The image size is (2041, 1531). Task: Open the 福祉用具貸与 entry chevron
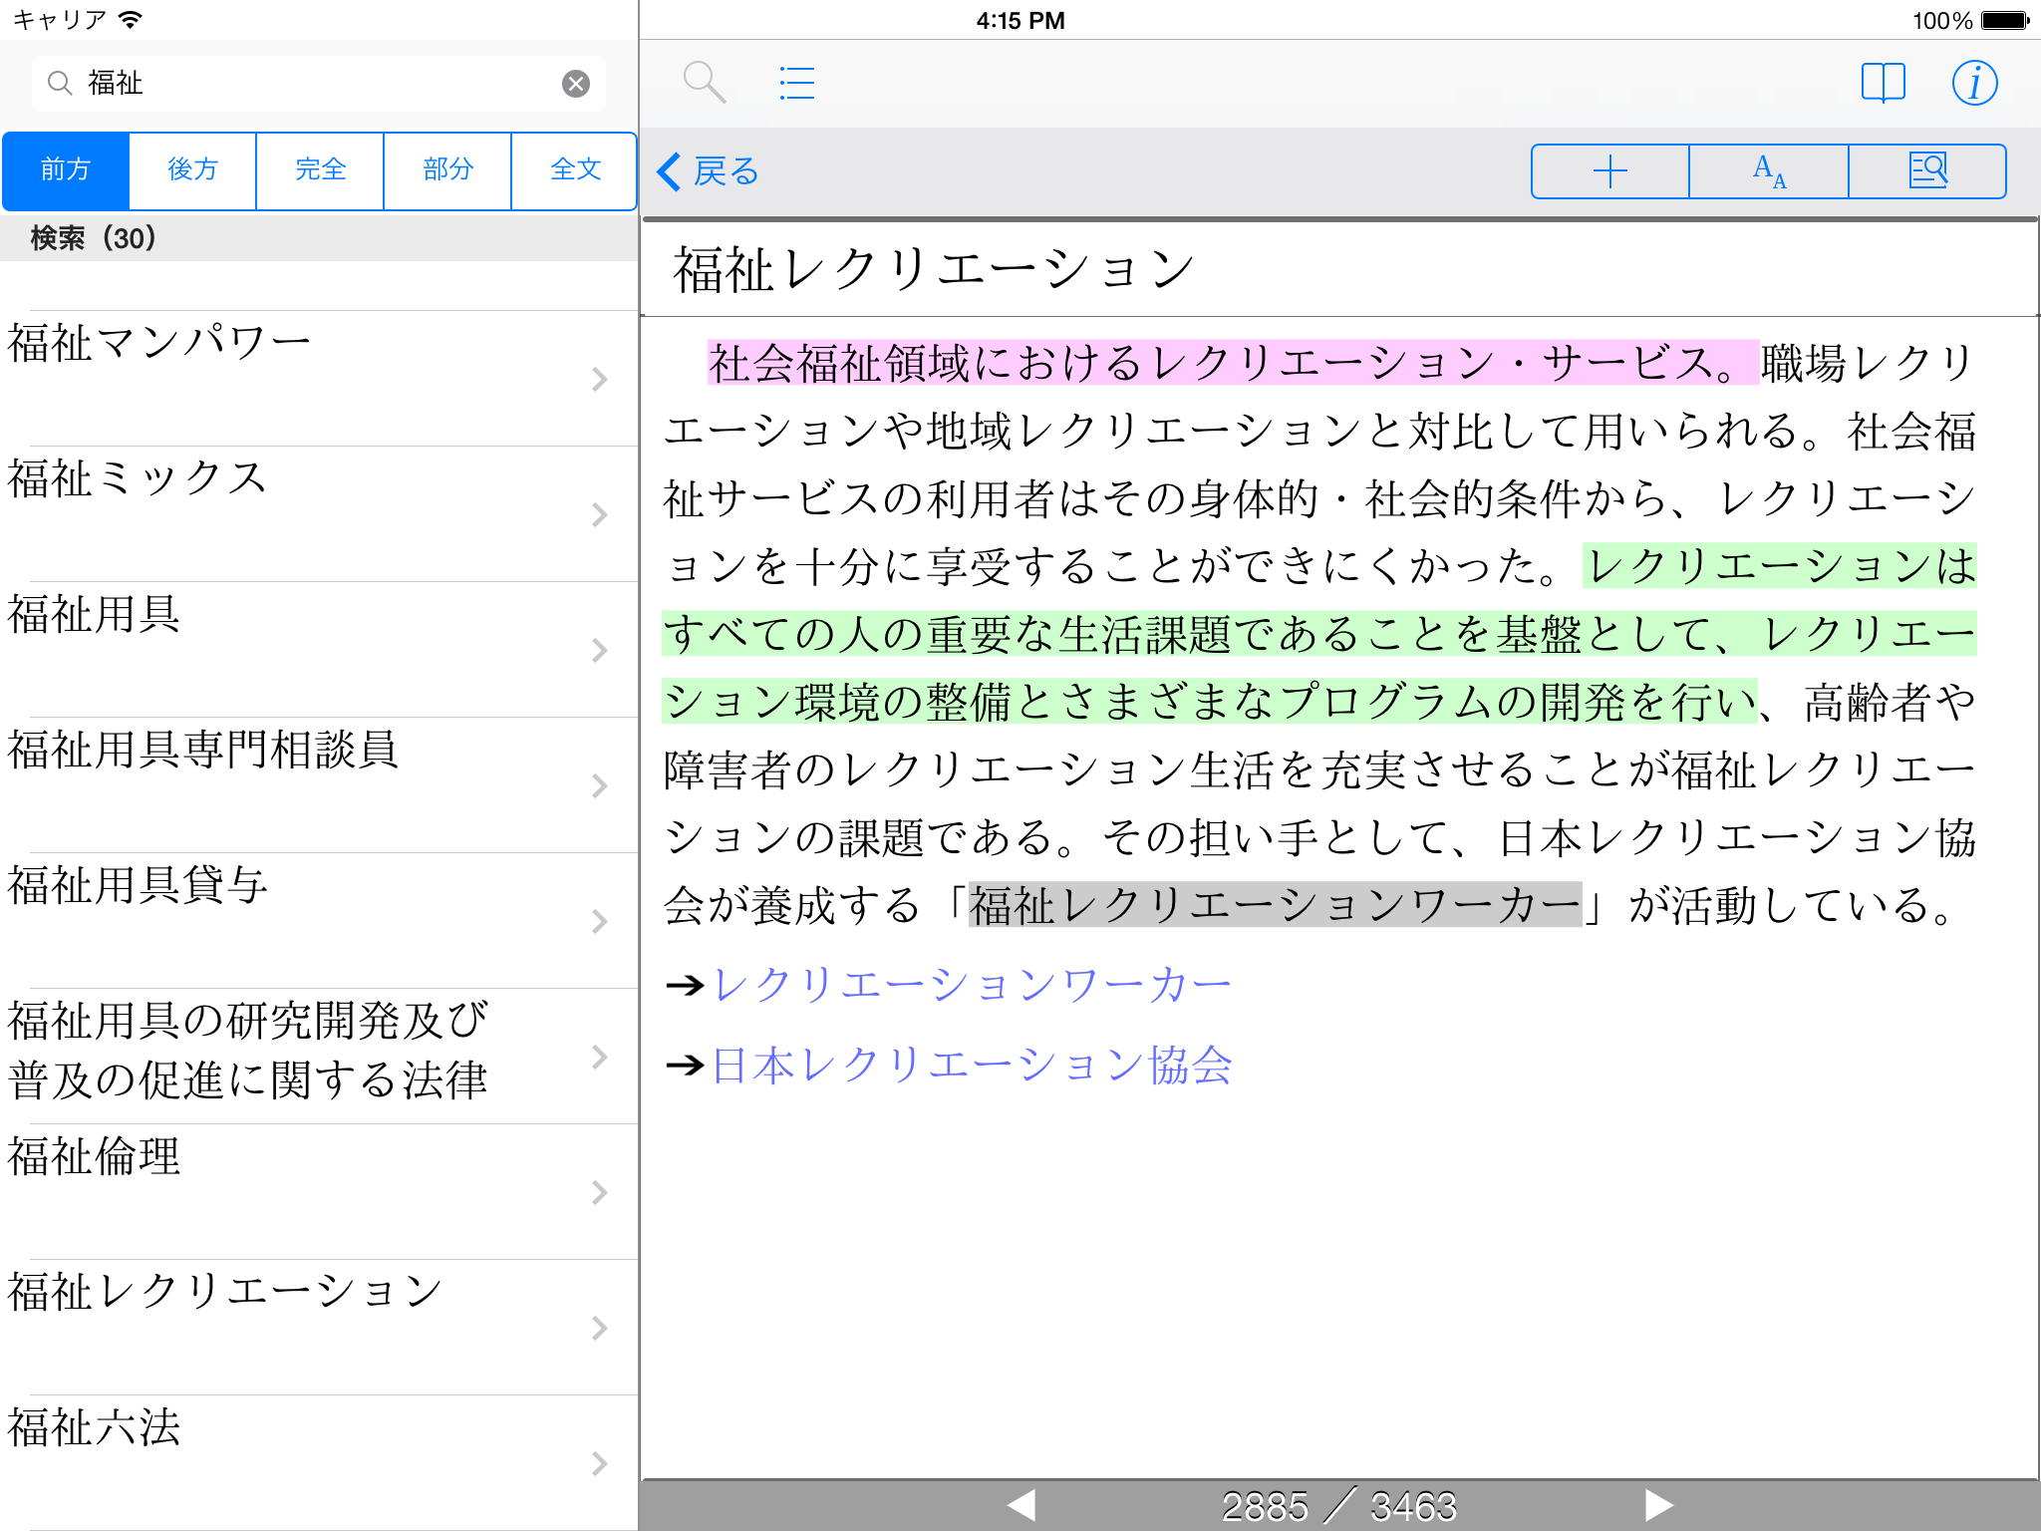click(x=599, y=922)
